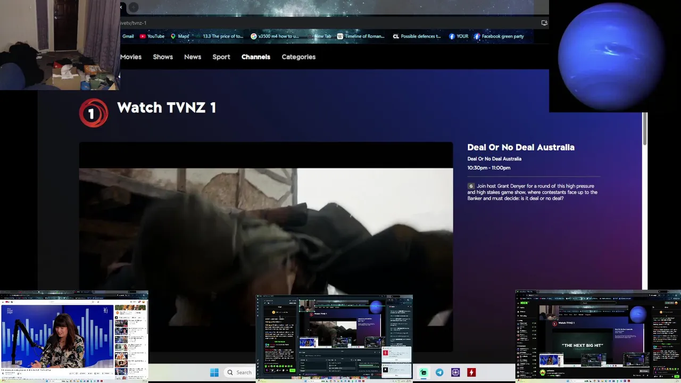
Task: Open the 'Possible defences t...' bookmark
Action: [x=417, y=36]
